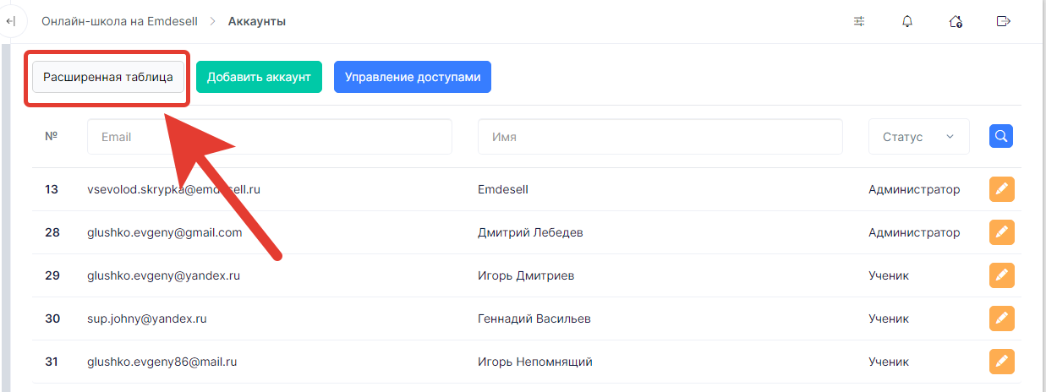Click the Расширенная таблица button
The height and width of the screenshot is (392, 1046).
[108, 77]
